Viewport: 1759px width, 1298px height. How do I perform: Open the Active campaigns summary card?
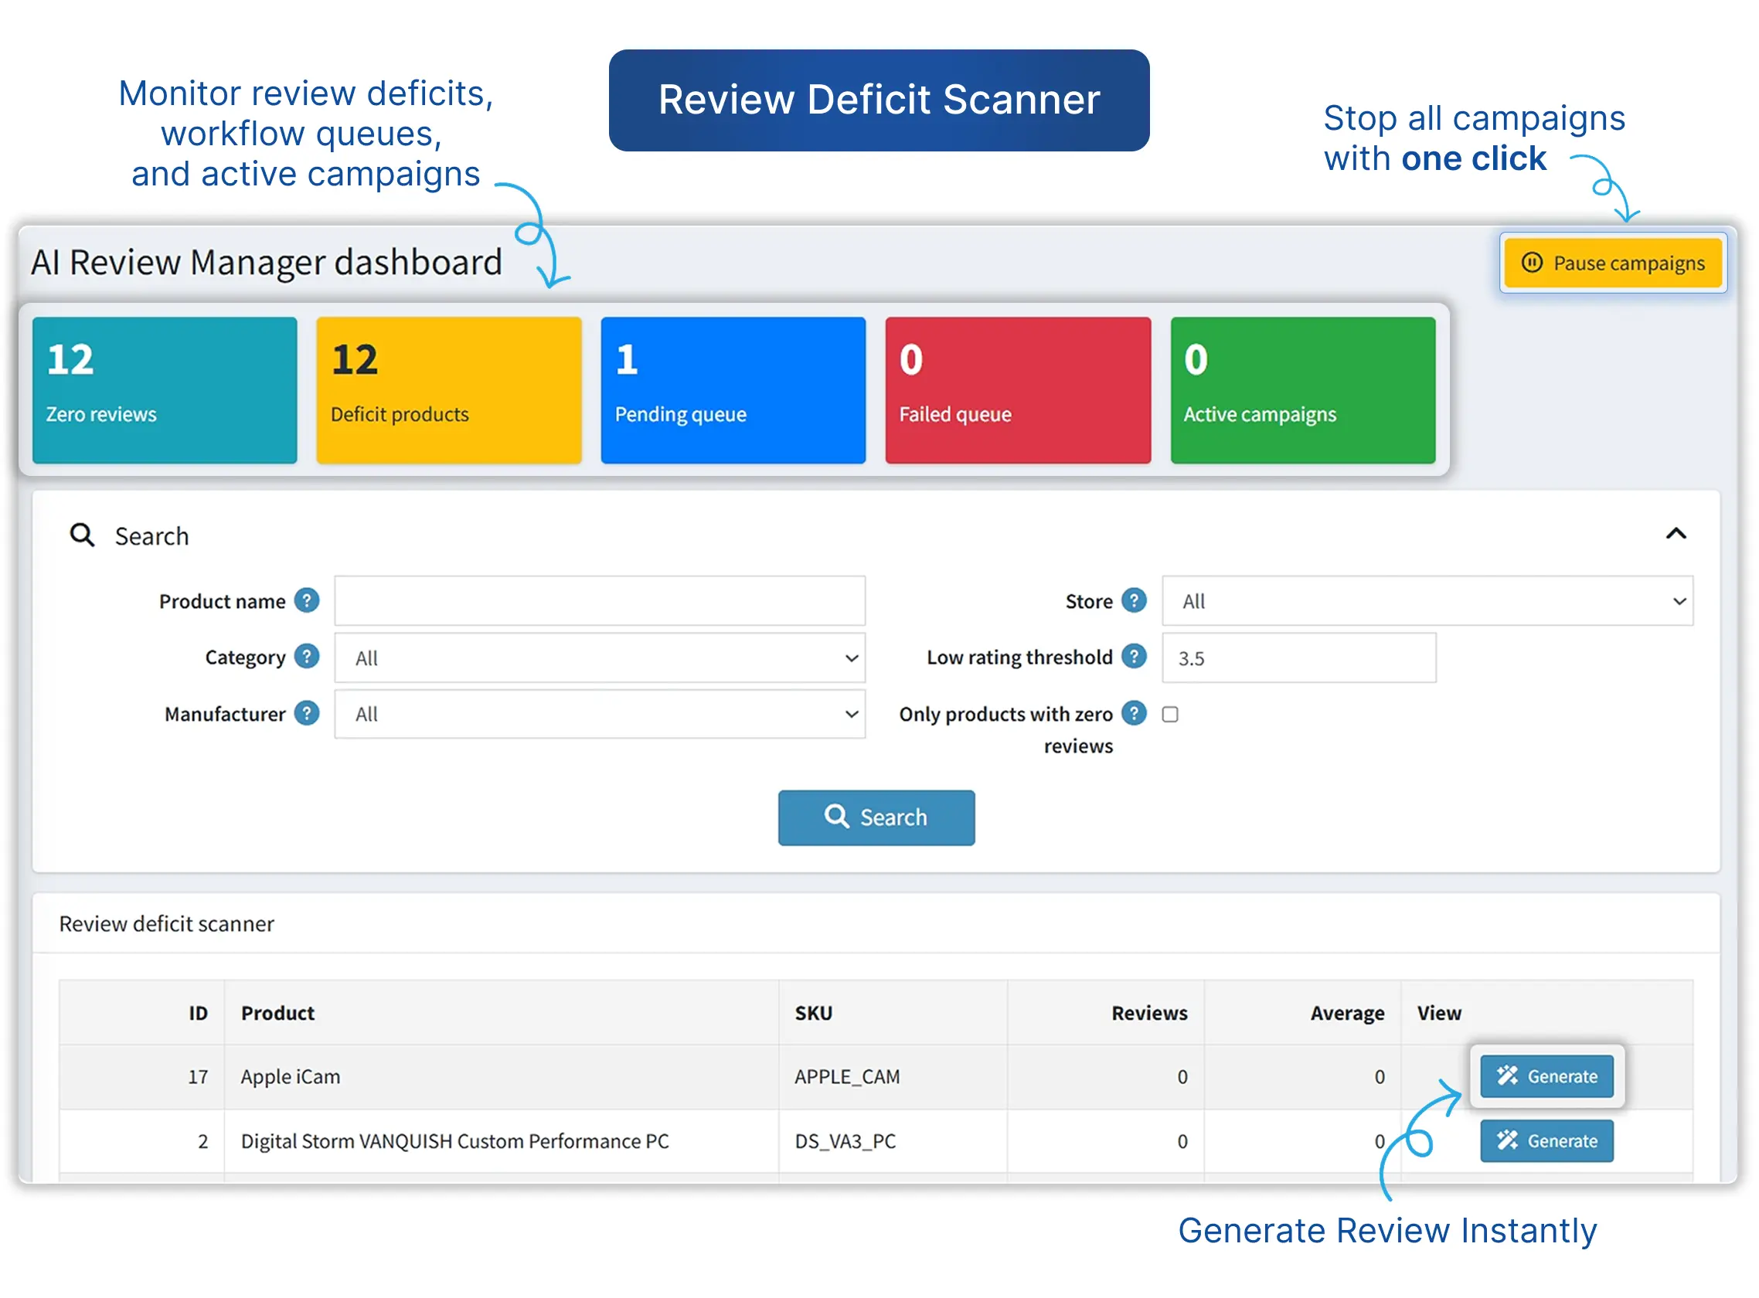1302,389
